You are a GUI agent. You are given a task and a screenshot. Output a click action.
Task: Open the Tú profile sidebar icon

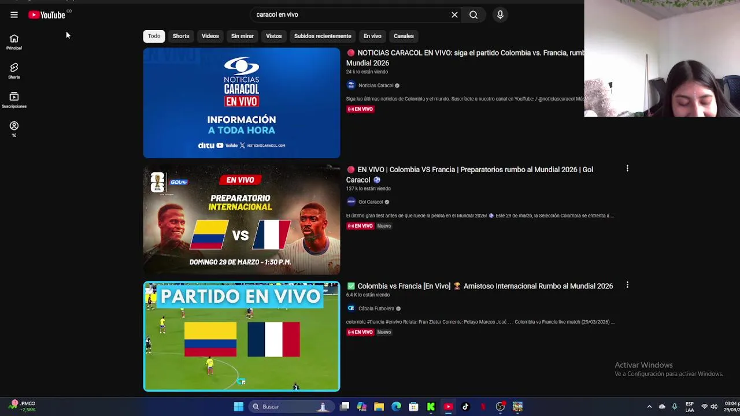point(14,129)
